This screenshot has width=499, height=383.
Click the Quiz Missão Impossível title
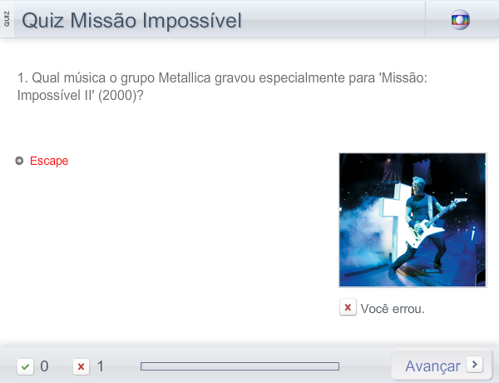pos(131,21)
